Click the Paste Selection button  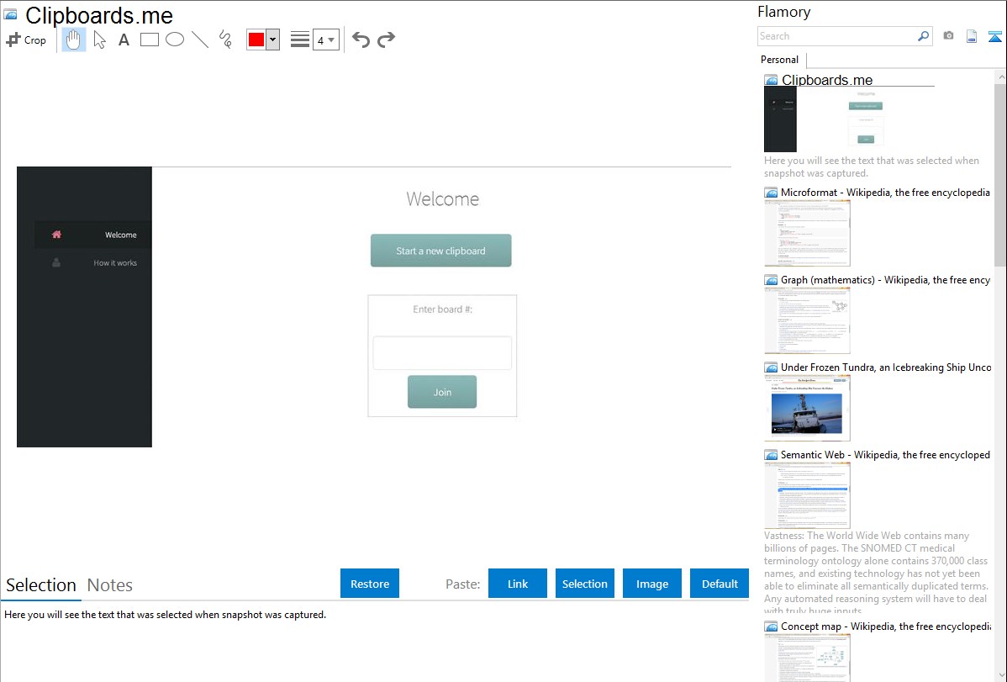(584, 584)
